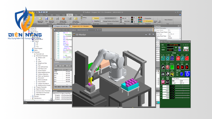Image resolution: width=212 pixels, height=119 pixels.
Task: Expand the Hand parameter node
Action: [34, 61]
